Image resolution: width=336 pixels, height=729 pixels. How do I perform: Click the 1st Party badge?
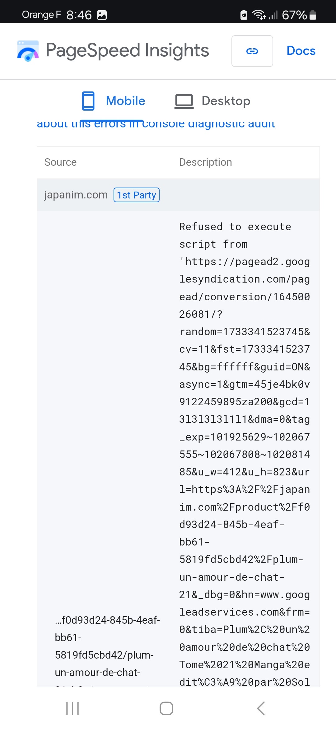click(x=137, y=195)
